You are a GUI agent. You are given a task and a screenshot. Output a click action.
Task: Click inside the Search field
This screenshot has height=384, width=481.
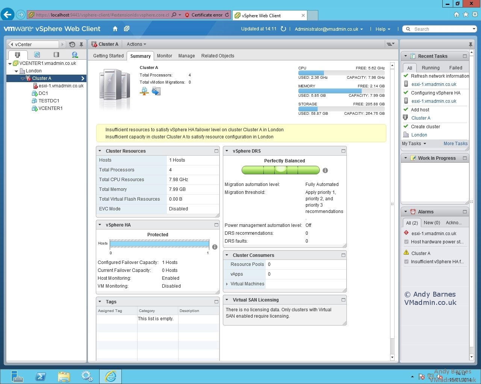point(436,29)
